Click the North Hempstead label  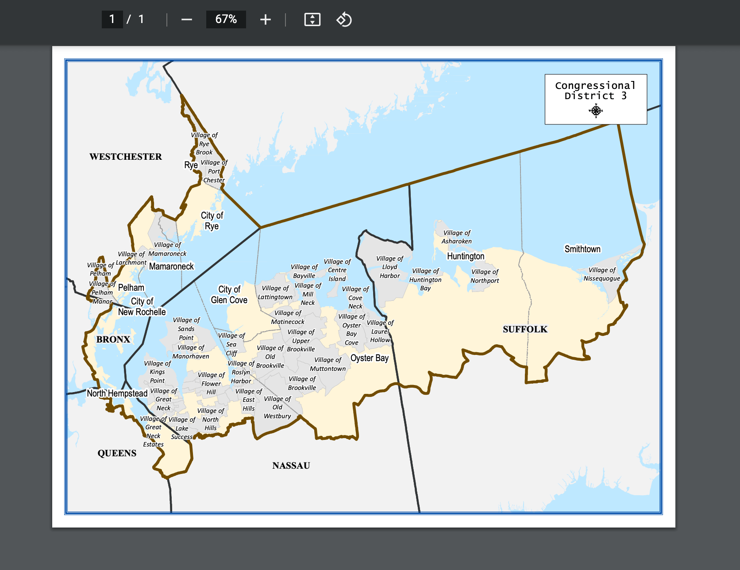pos(117,393)
